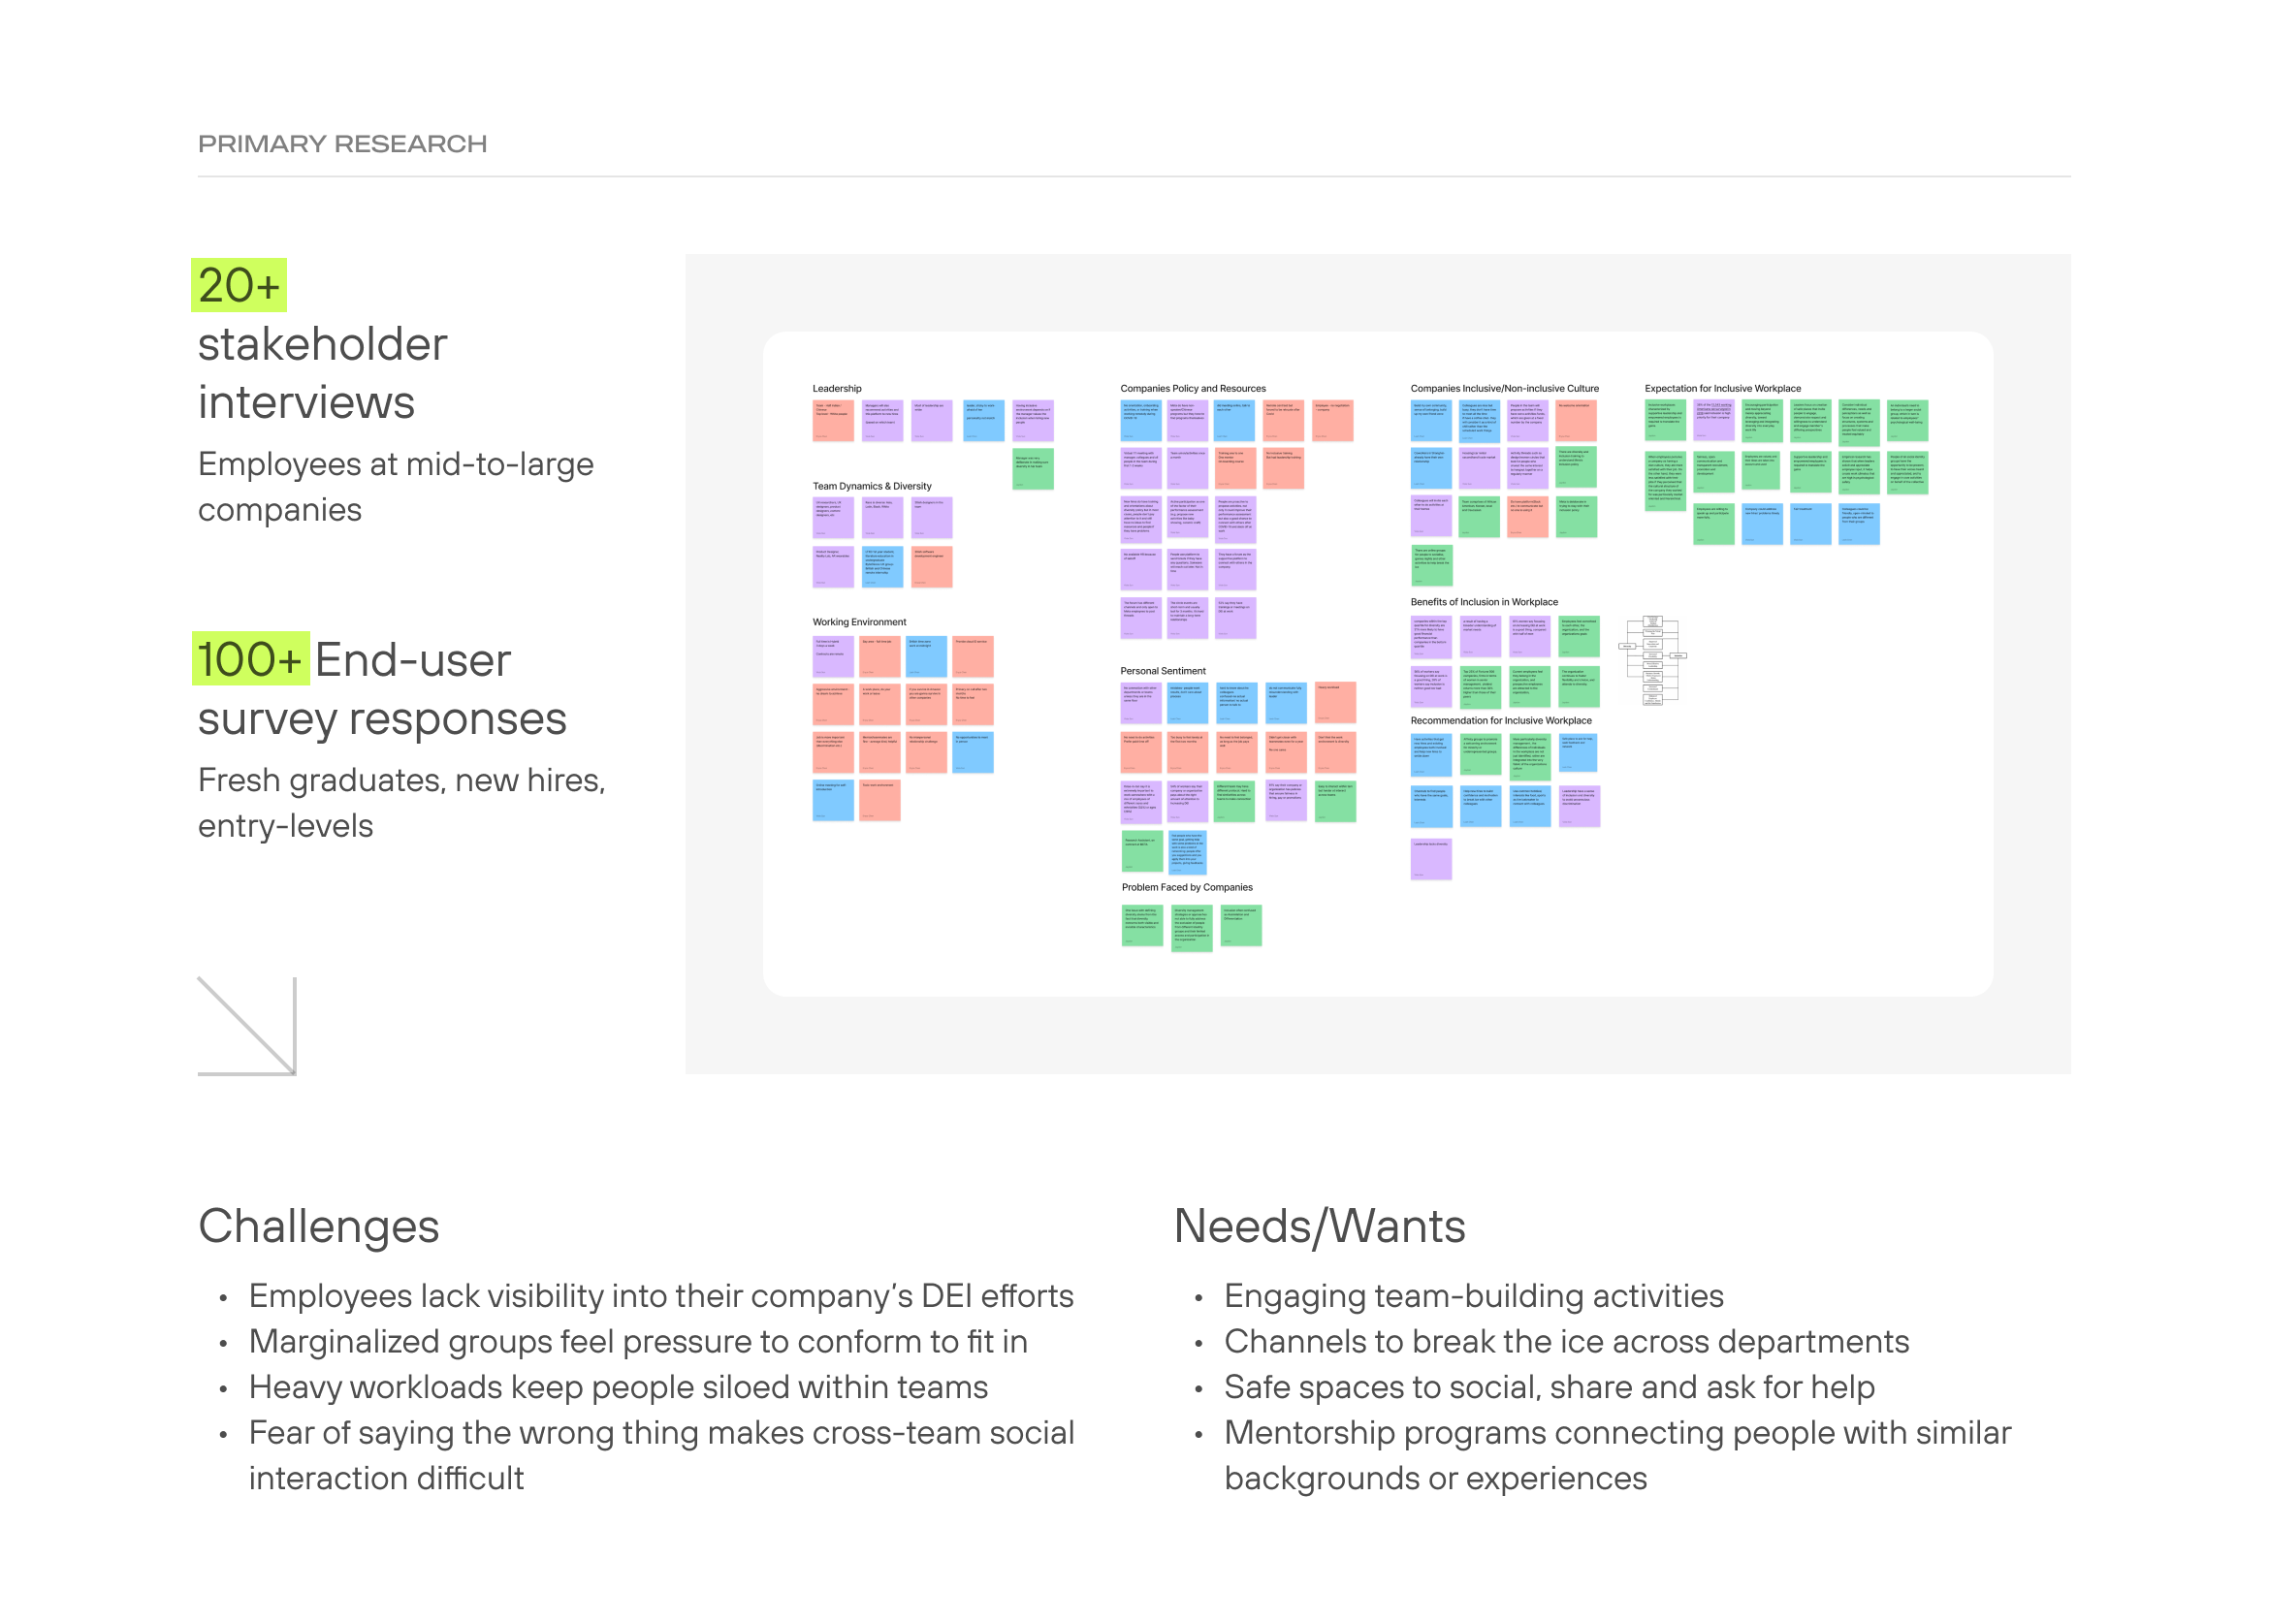The height and width of the screenshot is (1624, 2269).
Task: Click "Benefits of Inclusion in Workplace" title
Action: [1483, 602]
